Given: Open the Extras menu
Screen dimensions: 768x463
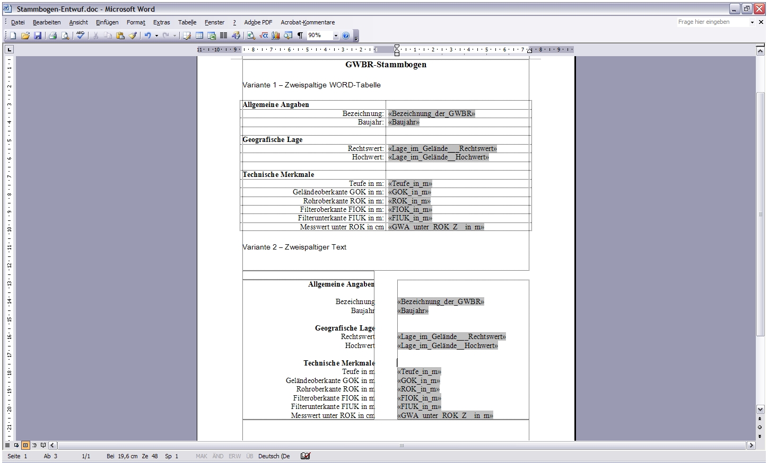Looking at the screenshot, I should point(162,22).
